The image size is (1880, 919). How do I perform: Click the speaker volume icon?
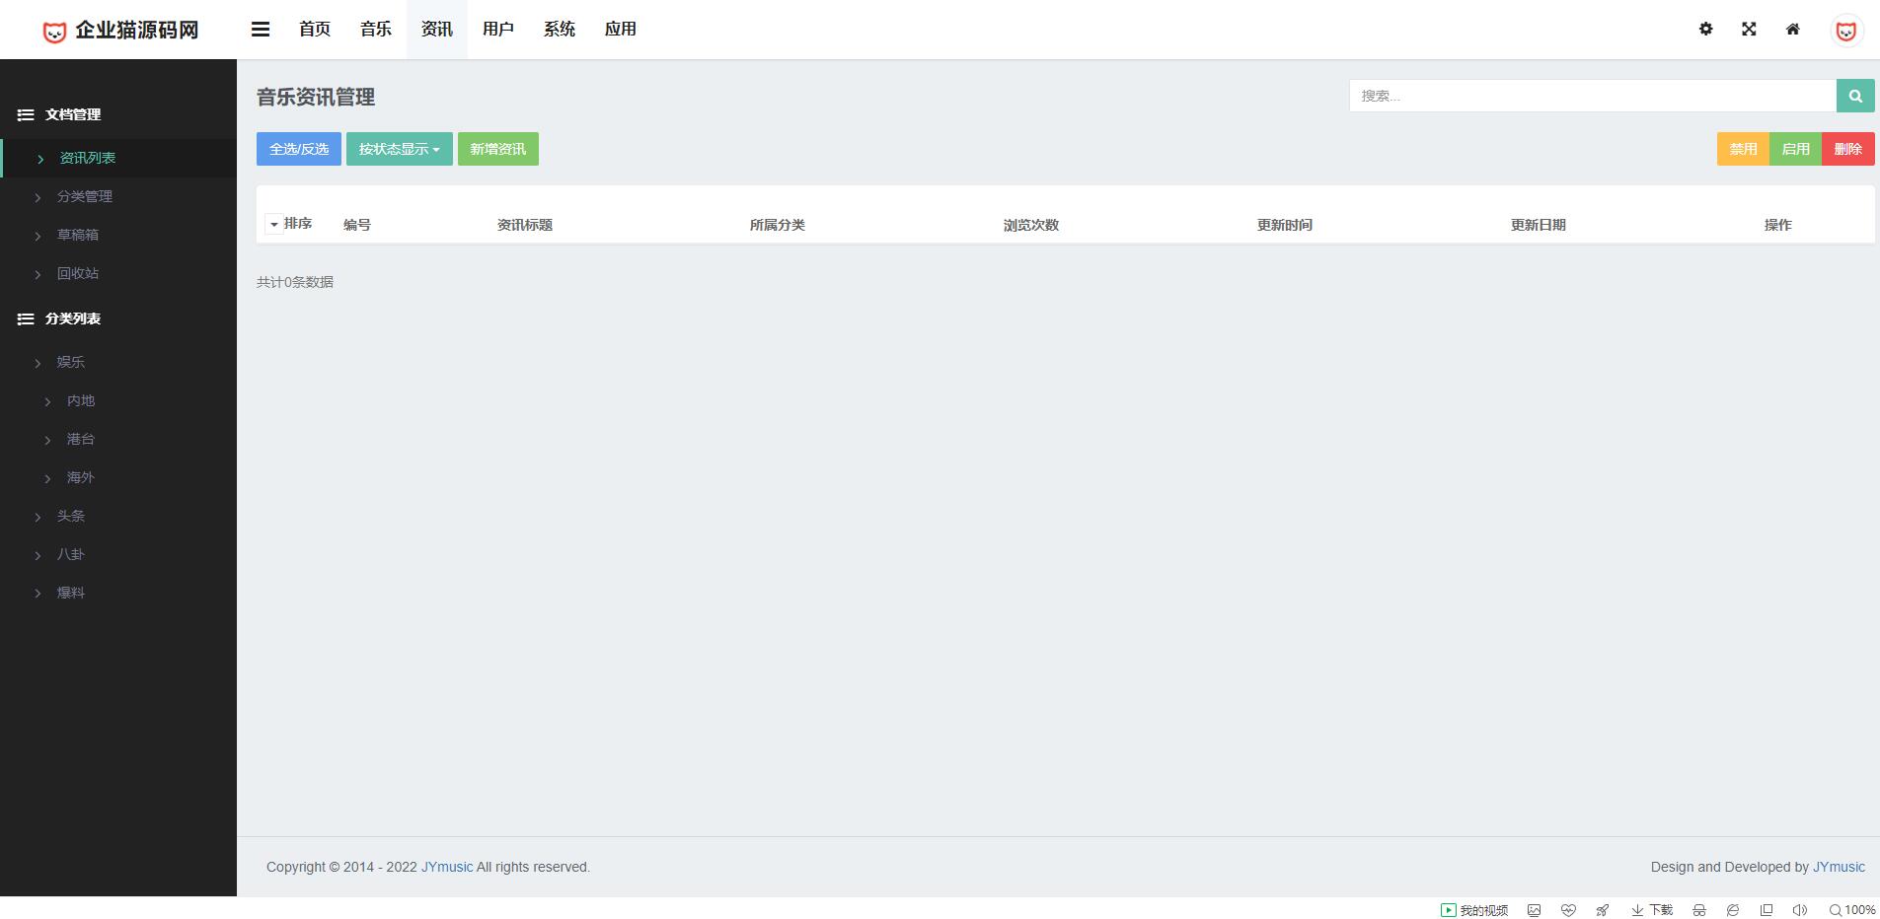click(x=1800, y=910)
